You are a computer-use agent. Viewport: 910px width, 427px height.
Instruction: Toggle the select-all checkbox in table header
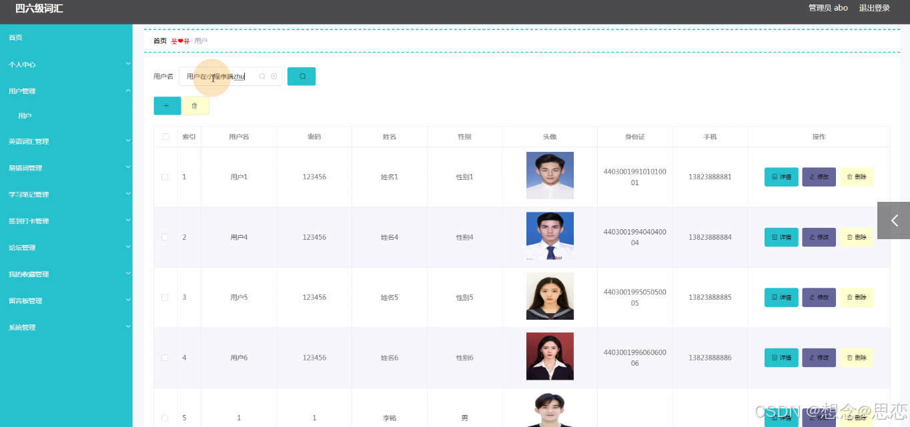[165, 137]
